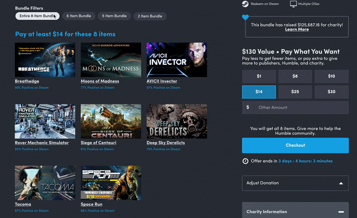The height and width of the screenshot is (218, 357).
Task: Open Deep Sky Derelicts thumbnail
Action: pyautogui.click(x=177, y=121)
